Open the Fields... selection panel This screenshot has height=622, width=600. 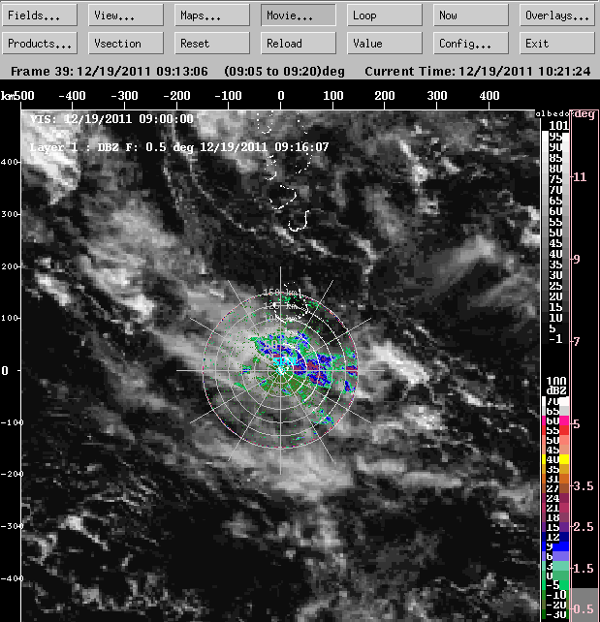click(41, 16)
